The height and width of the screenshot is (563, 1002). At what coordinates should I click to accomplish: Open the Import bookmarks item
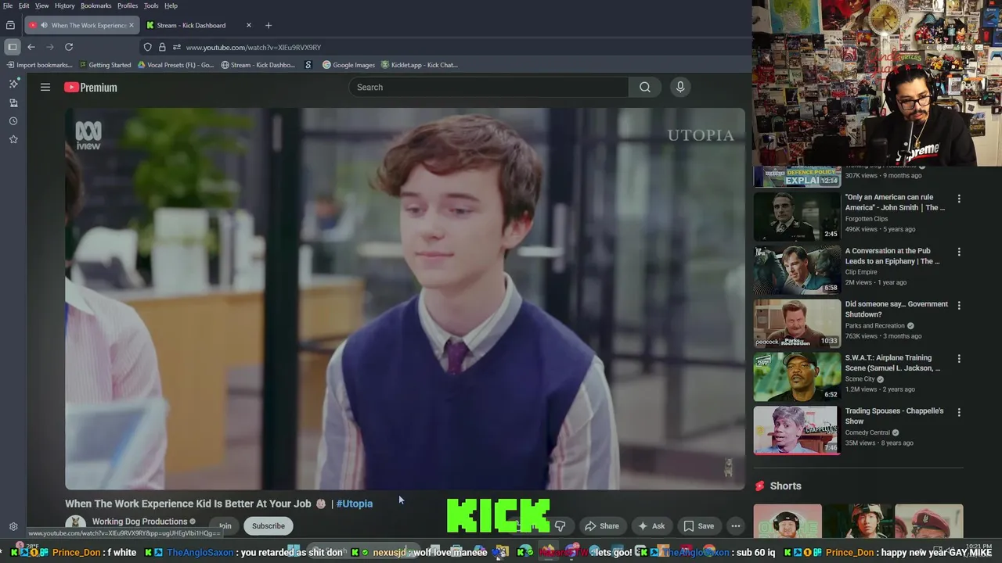tap(39, 65)
